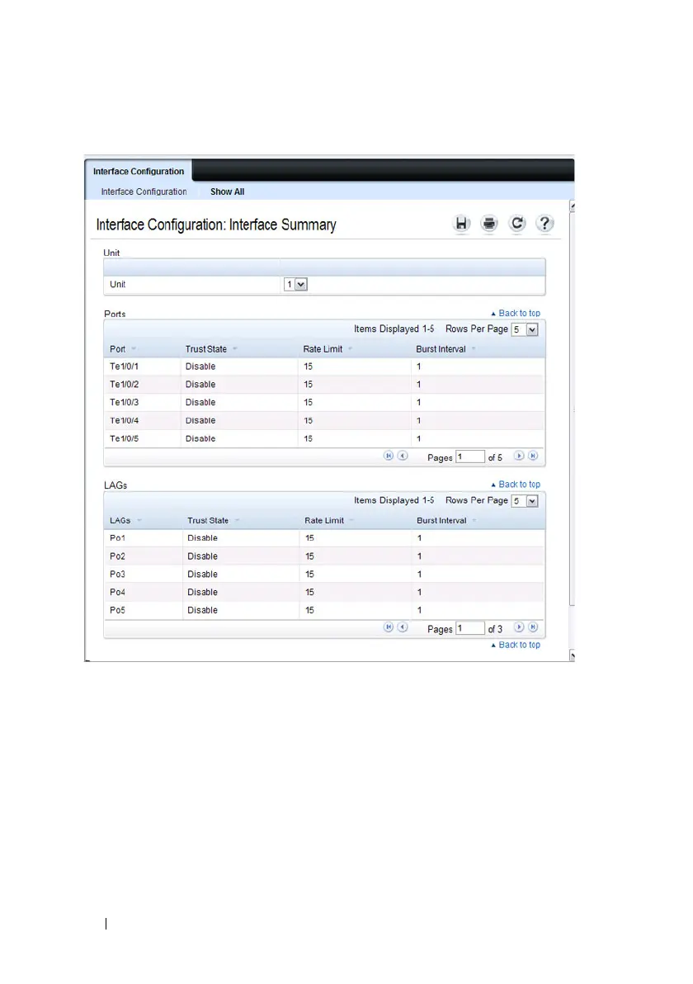Screen dimensions: 693x984
Task: Sort LAGs table by LAGs column arrow
Action: [139, 520]
